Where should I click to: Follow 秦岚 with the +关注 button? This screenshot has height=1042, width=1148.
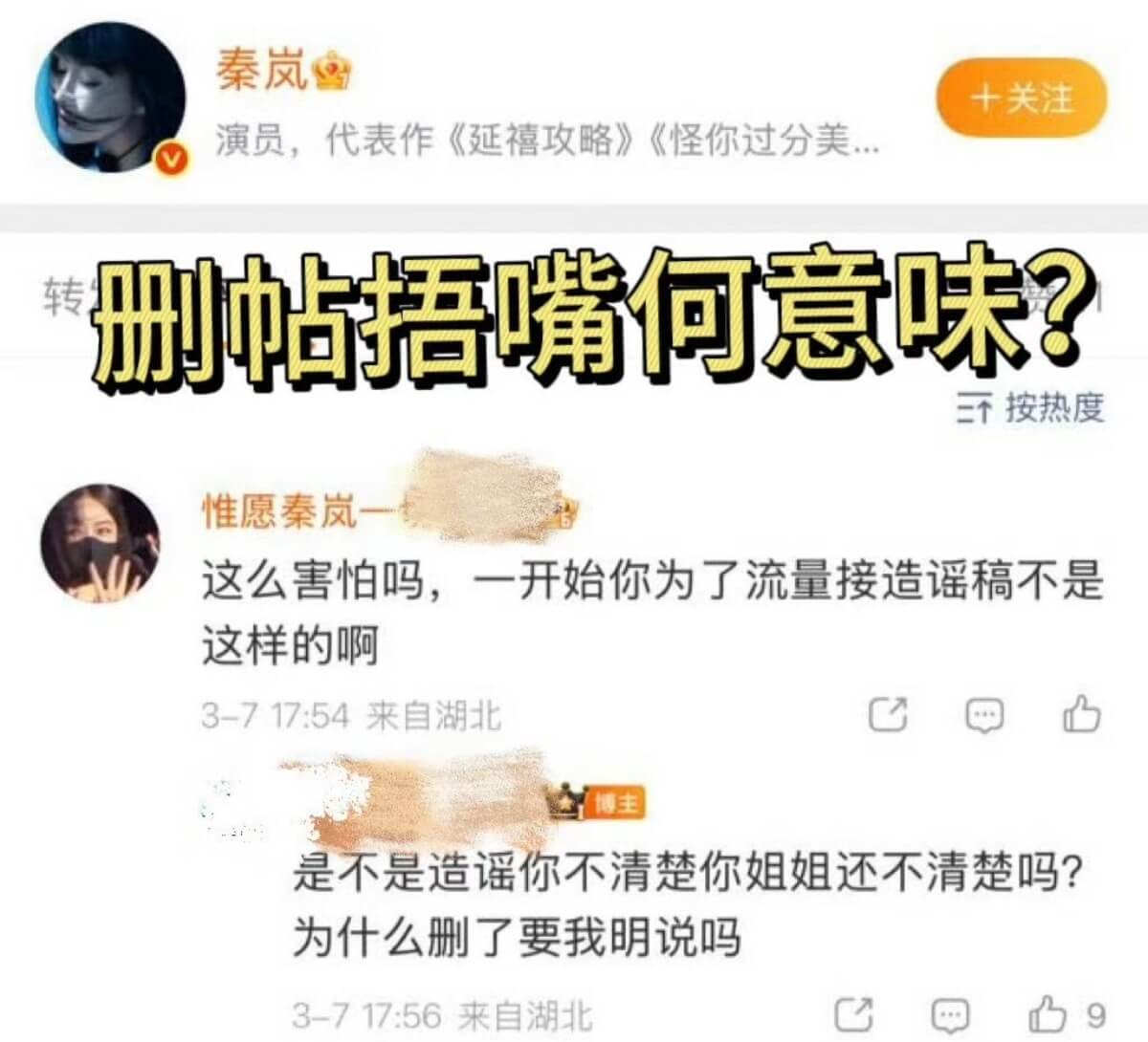[x=1021, y=98]
